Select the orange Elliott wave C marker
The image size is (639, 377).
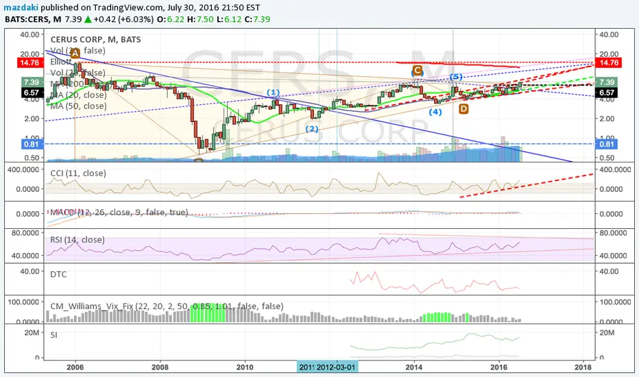click(x=417, y=71)
